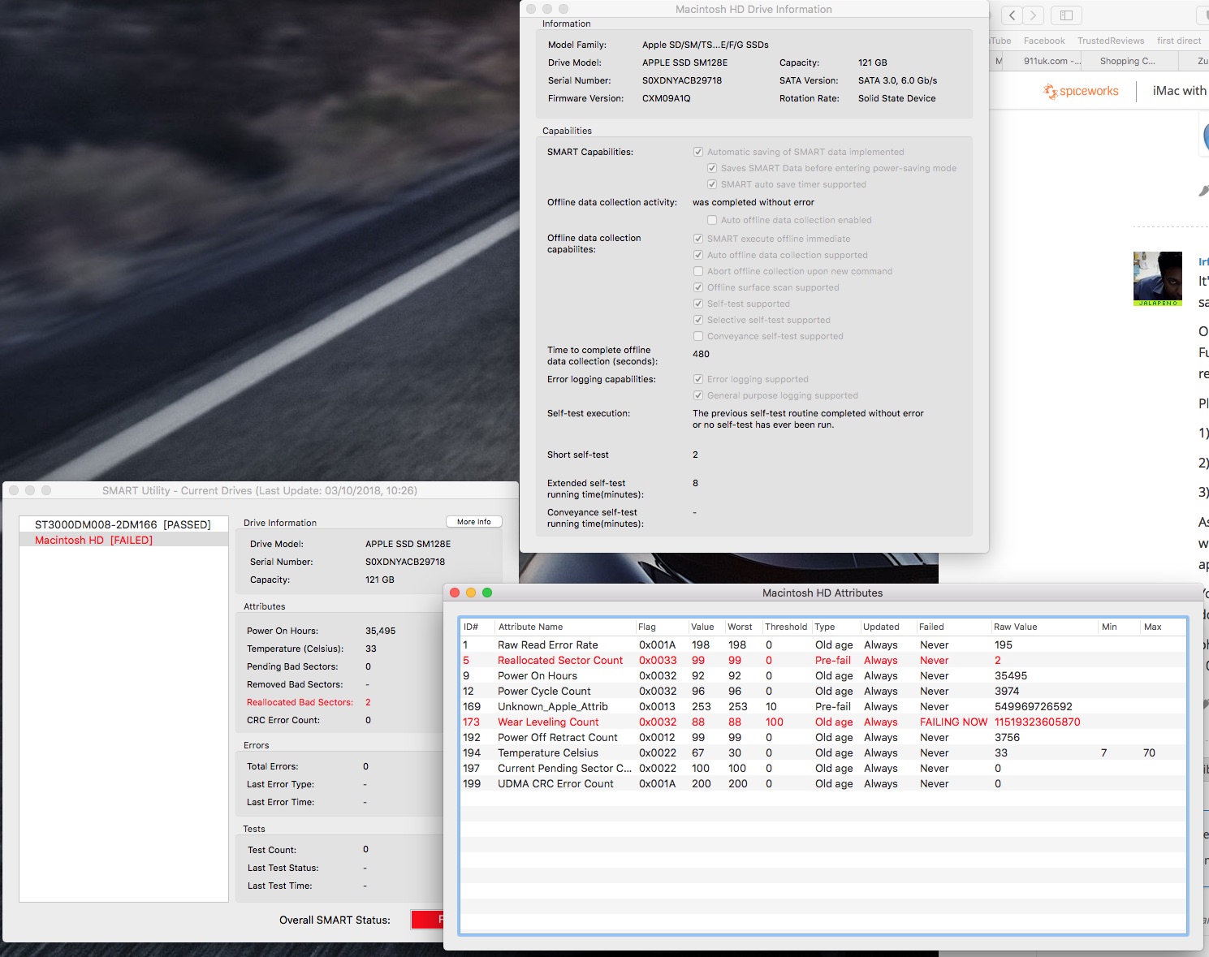
Task: Toggle SMART execute offline immediate checkbox
Action: (x=698, y=239)
